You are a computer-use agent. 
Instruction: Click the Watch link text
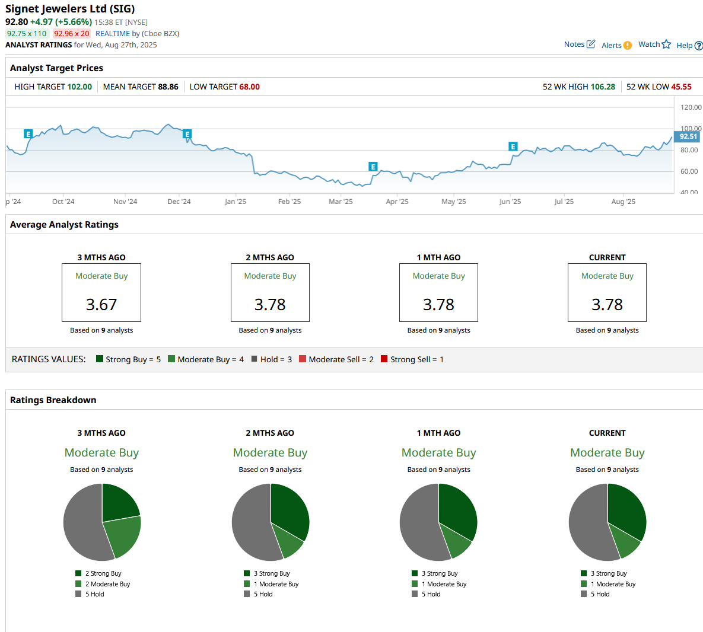tap(649, 44)
